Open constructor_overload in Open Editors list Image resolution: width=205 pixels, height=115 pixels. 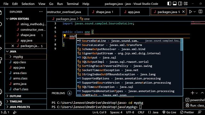(x=26, y=30)
